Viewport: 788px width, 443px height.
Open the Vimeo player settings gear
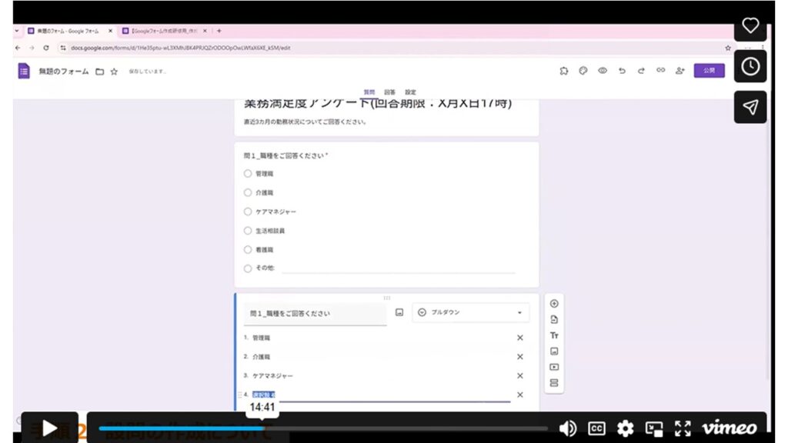click(x=626, y=428)
